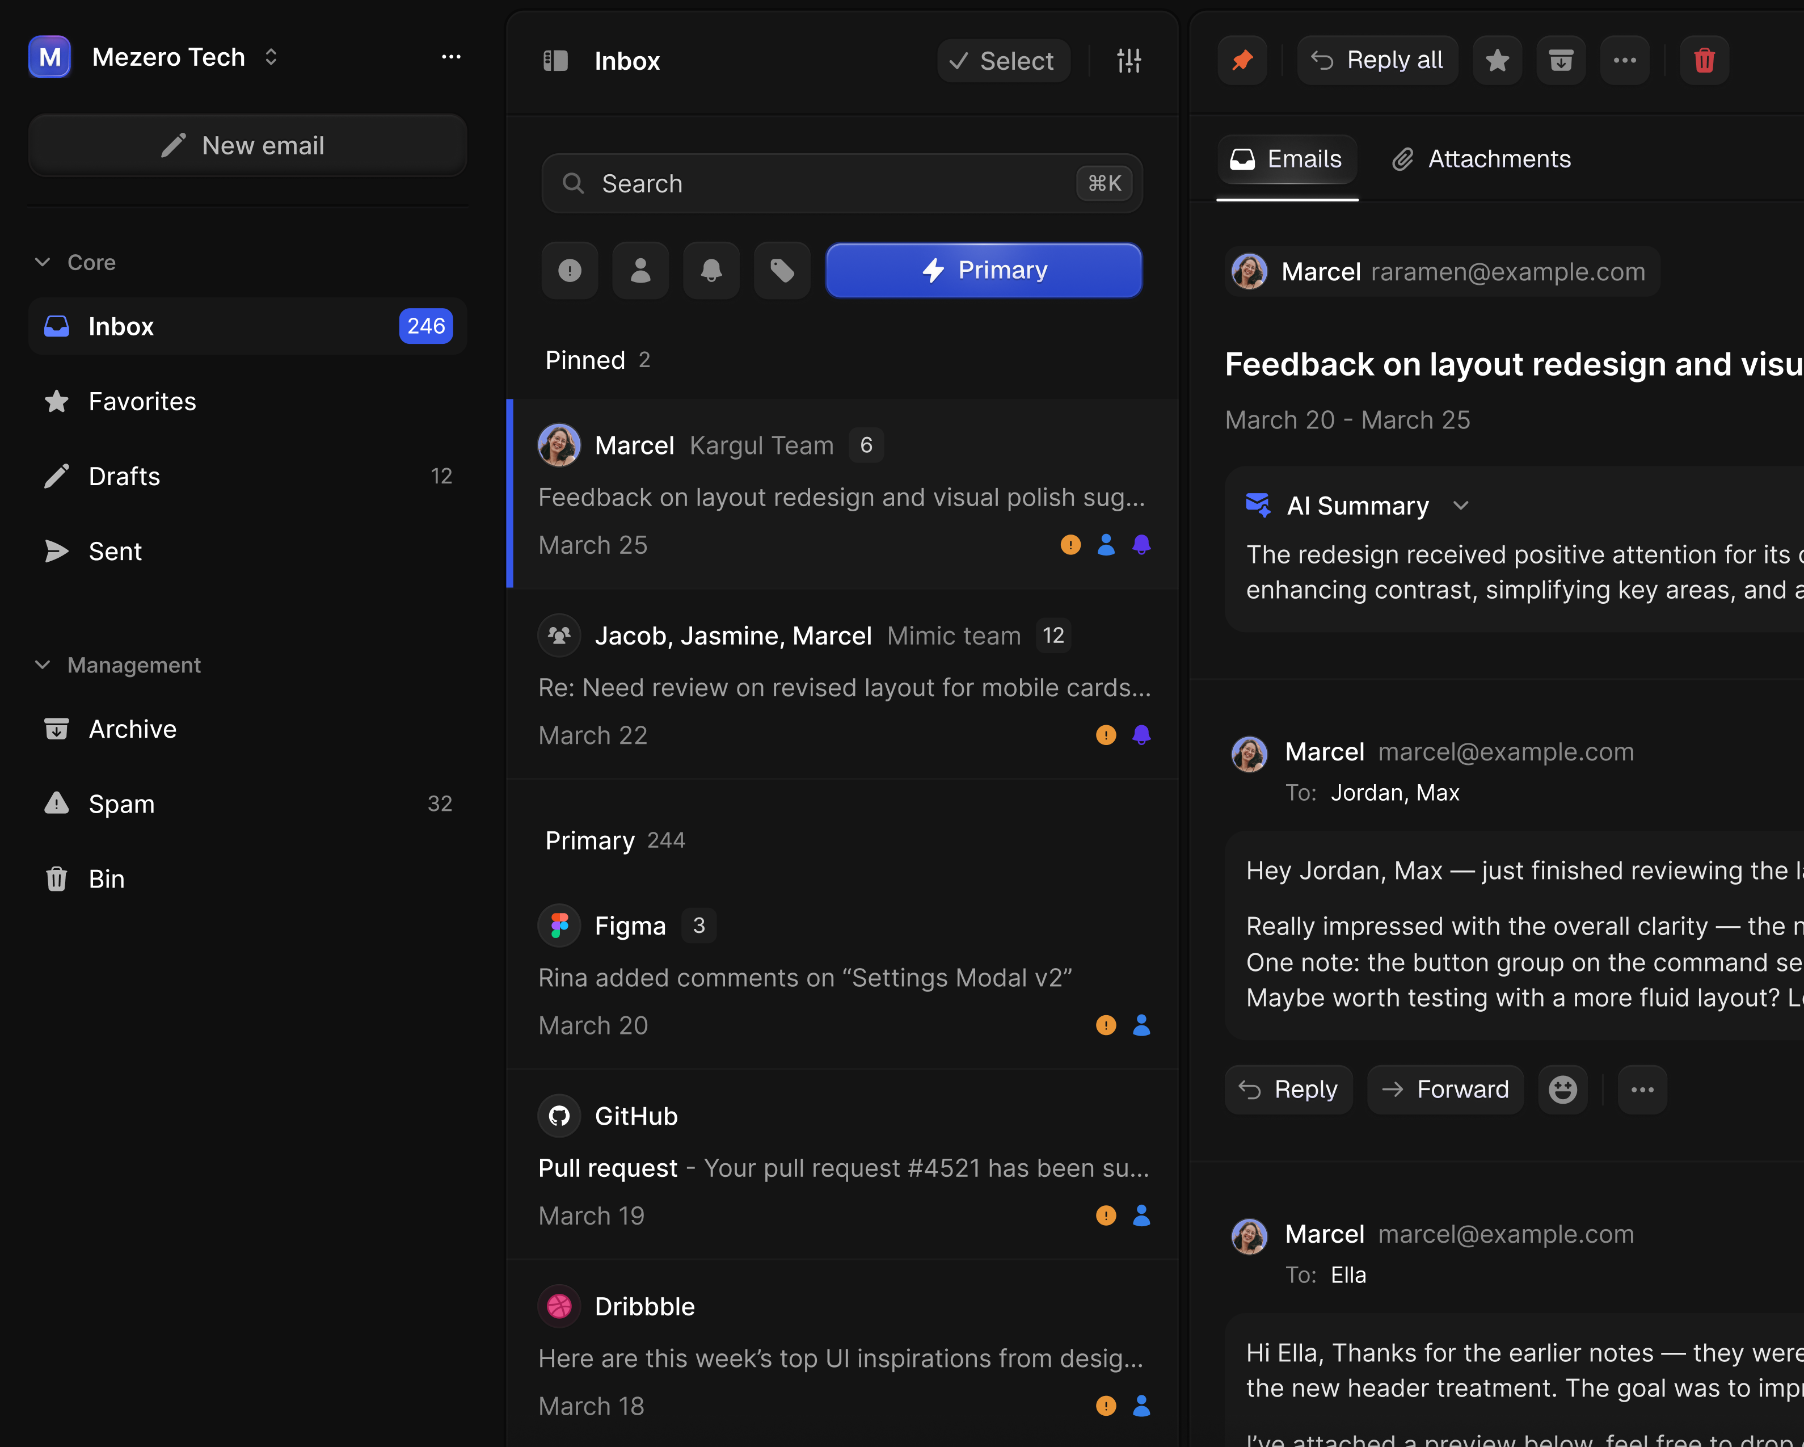Open inbox filter settings sliders icon
This screenshot has height=1447, width=1804.
pyautogui.click(x=1129, y=60)
